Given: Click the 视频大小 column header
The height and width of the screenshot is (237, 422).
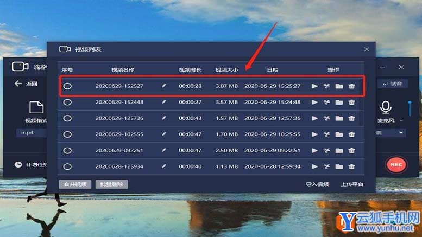Looking at the screenshot, I should 226,70.
